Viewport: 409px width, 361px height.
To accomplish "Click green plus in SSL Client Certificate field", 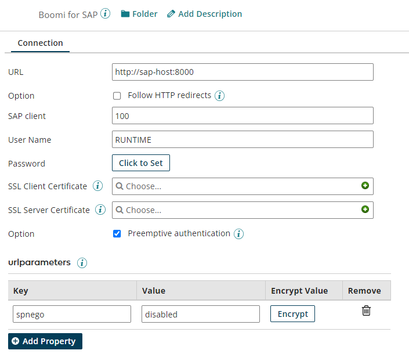I will click(365, 186).
